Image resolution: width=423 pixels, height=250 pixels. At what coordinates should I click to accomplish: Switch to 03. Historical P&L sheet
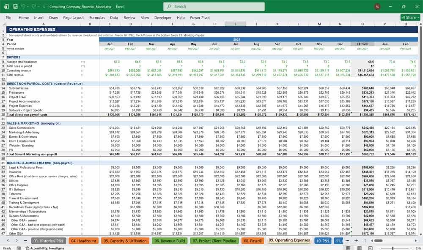click(x=48, y=241)
